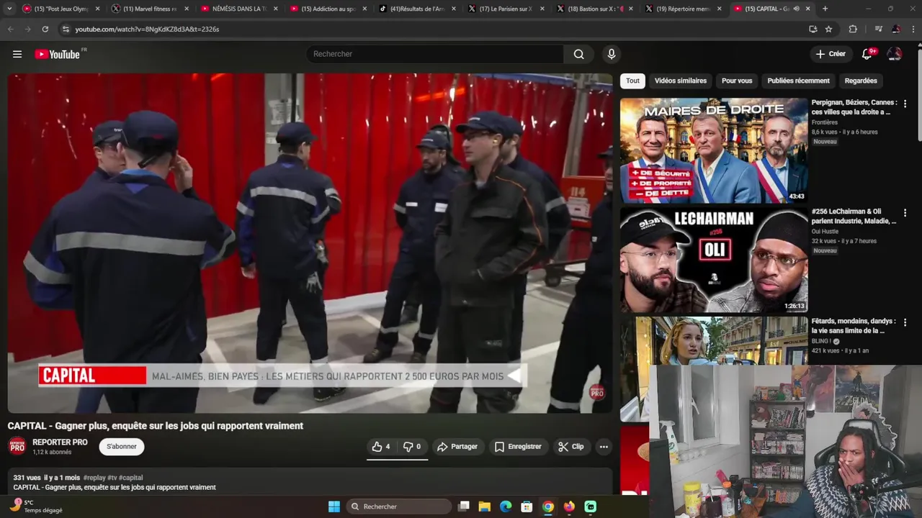Like the video with thumbs up
The width and height of the screenshot is (922, 518).
click(x=381, y=447)
